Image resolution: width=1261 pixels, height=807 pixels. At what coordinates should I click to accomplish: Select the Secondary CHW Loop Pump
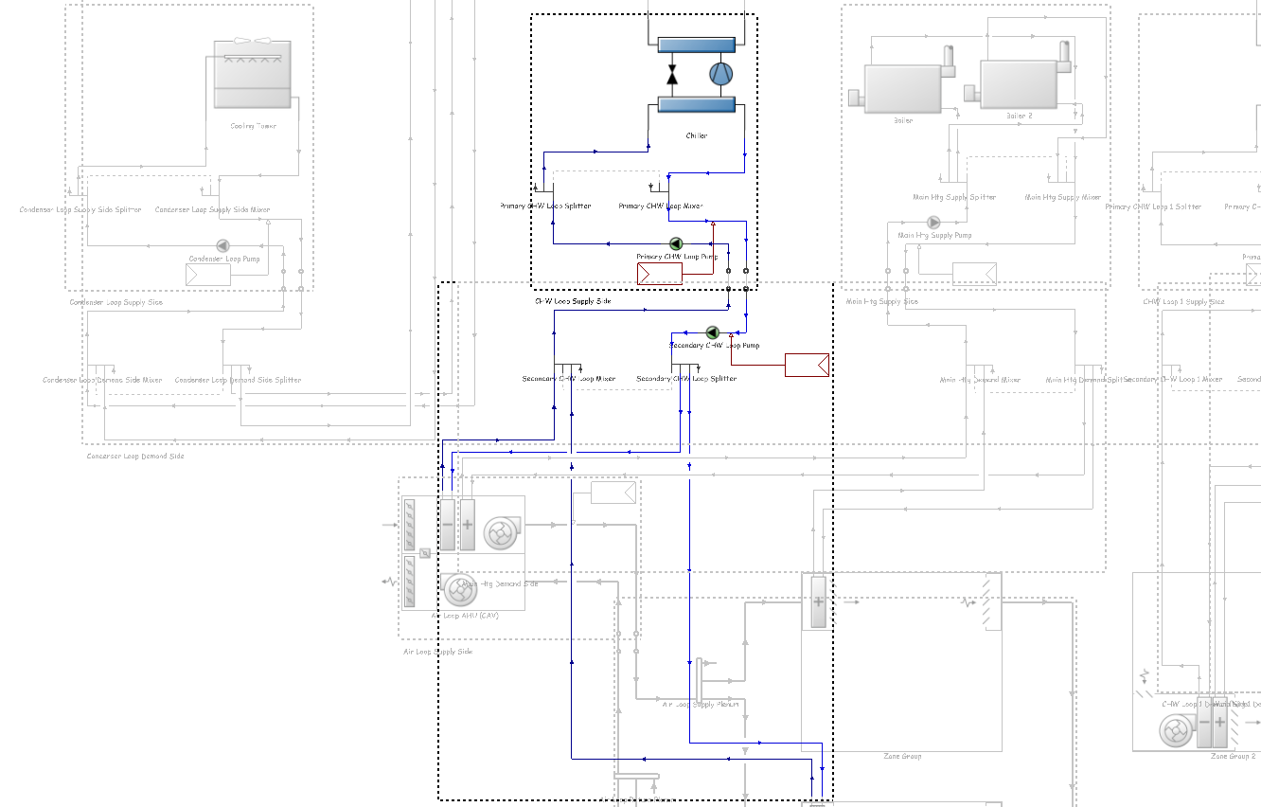point(713,332)
